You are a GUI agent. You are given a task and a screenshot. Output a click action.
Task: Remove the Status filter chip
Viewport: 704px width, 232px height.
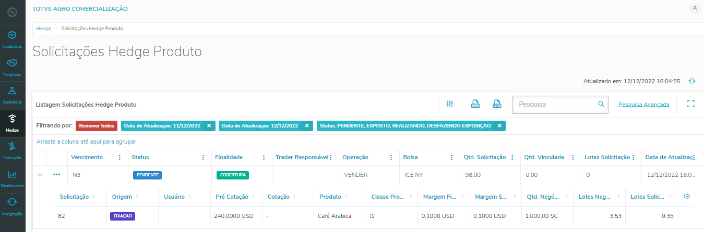(x=499, y=126)
